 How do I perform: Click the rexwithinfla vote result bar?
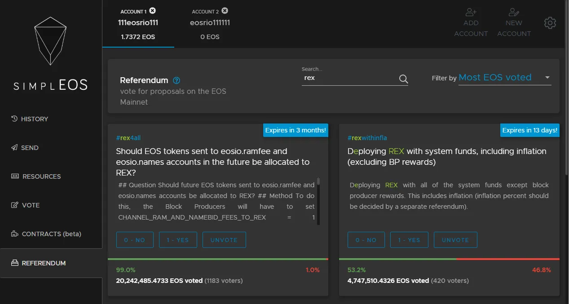click(449, 259)
